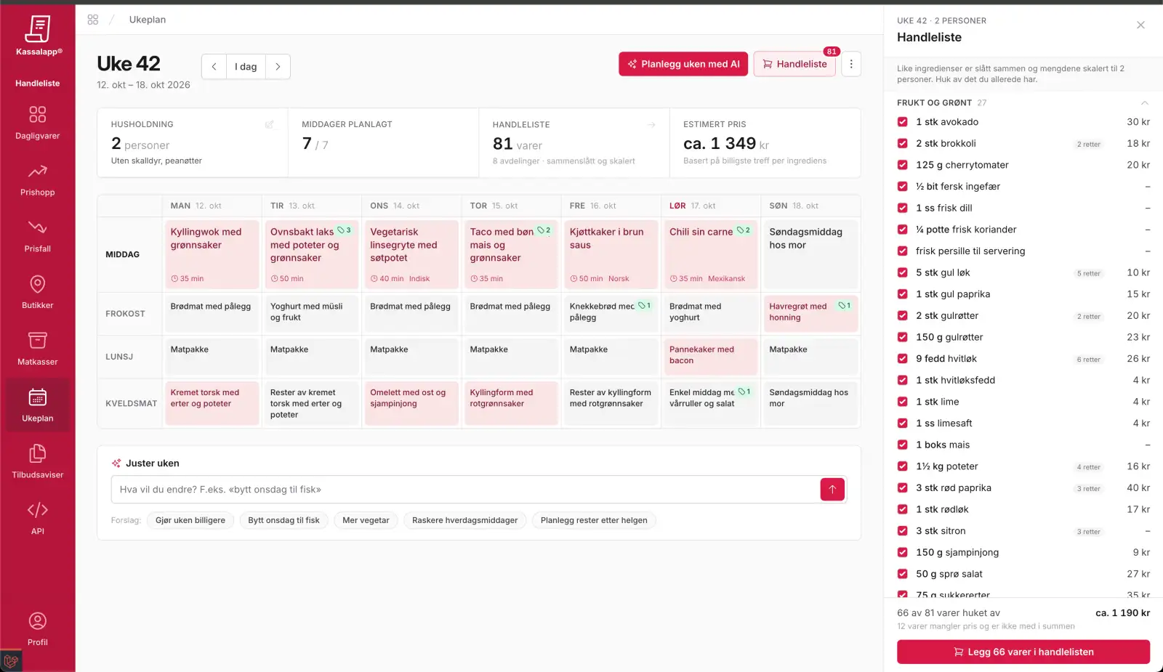The height and width of the screenshot is (672, 1163).
Task: Open the Profil user icon
Action: (38, 621)
